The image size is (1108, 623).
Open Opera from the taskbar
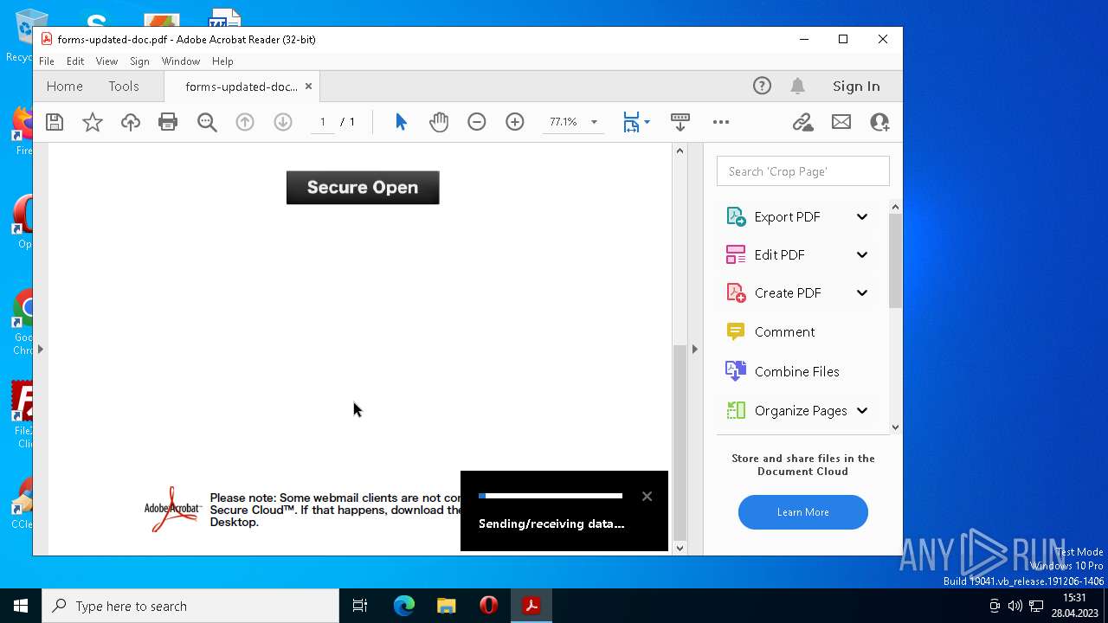489,606
